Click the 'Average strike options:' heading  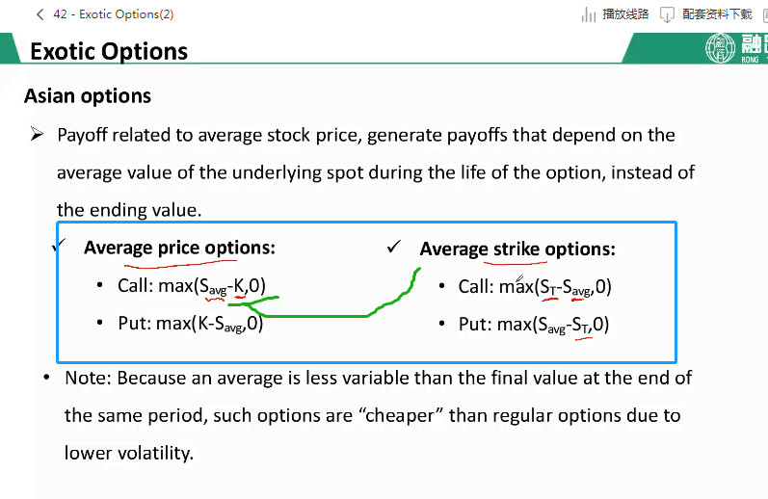[517, 249]
